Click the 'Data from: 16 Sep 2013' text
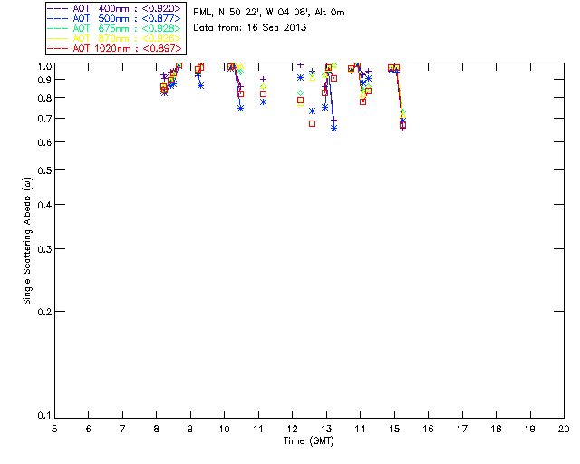This screenshot has height=464, width=580. pyautogui.click(x=250, y=28)
